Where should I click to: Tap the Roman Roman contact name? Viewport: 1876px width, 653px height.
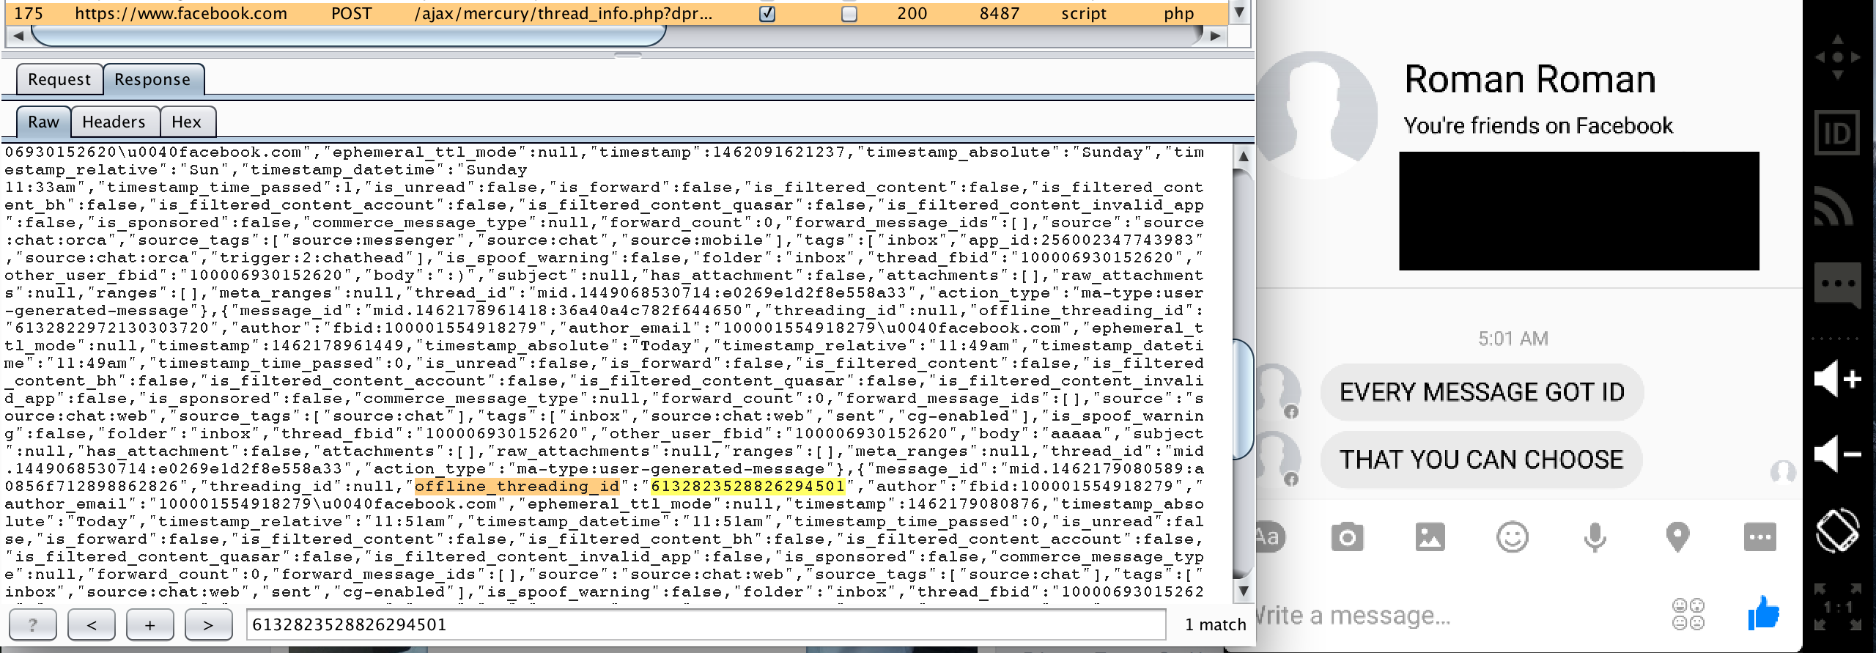click(1530, 79)
